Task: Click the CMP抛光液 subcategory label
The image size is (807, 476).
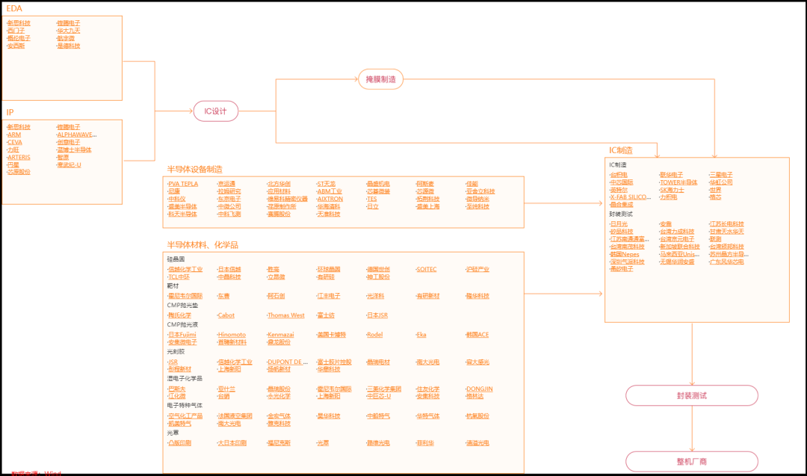Action: 183,325
